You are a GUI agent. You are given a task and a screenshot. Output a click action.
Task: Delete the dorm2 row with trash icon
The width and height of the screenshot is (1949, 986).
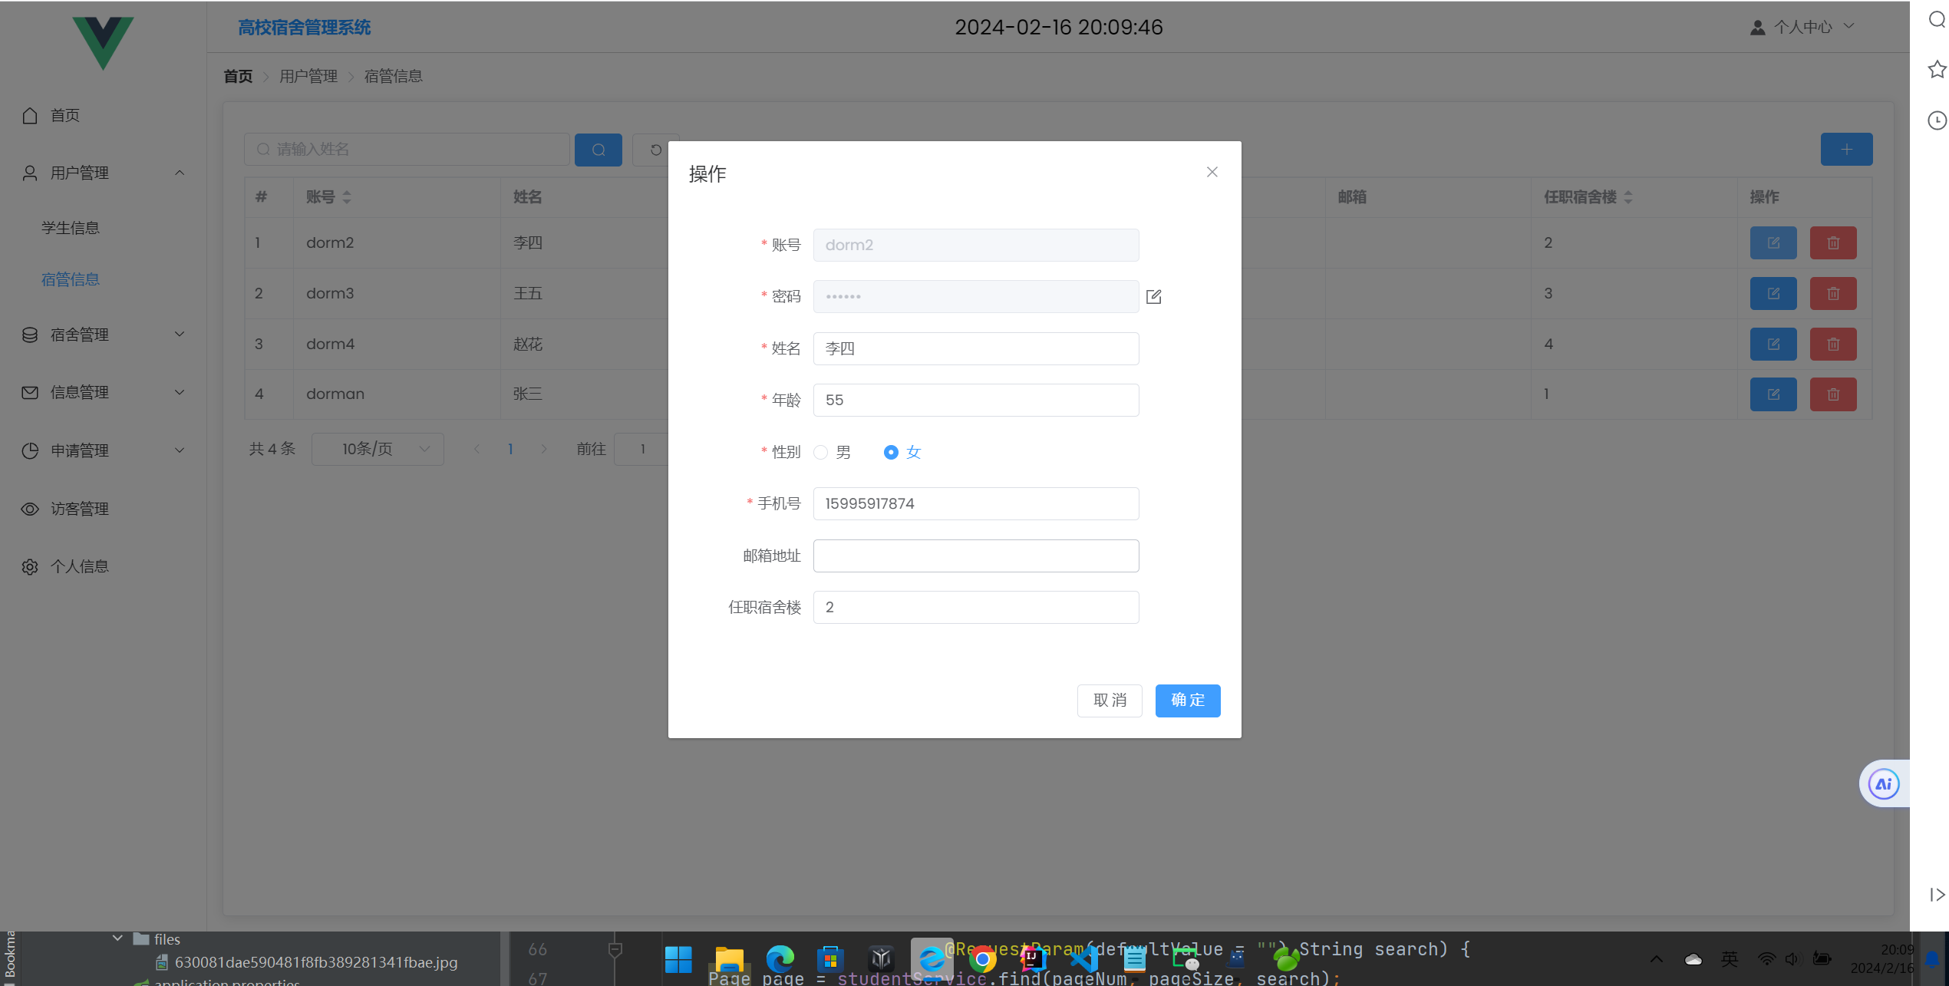coord(1833,242)
